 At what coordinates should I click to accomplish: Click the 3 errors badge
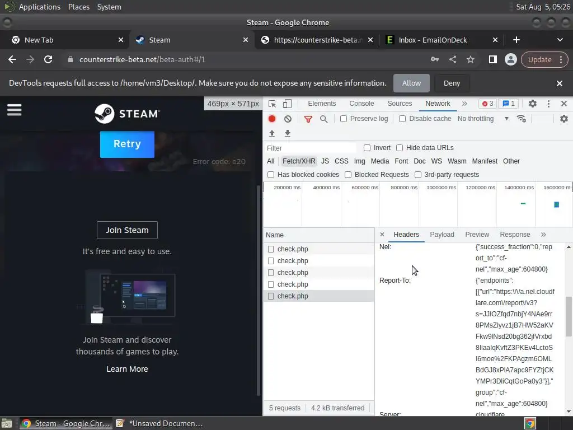[x=487, y=104]
